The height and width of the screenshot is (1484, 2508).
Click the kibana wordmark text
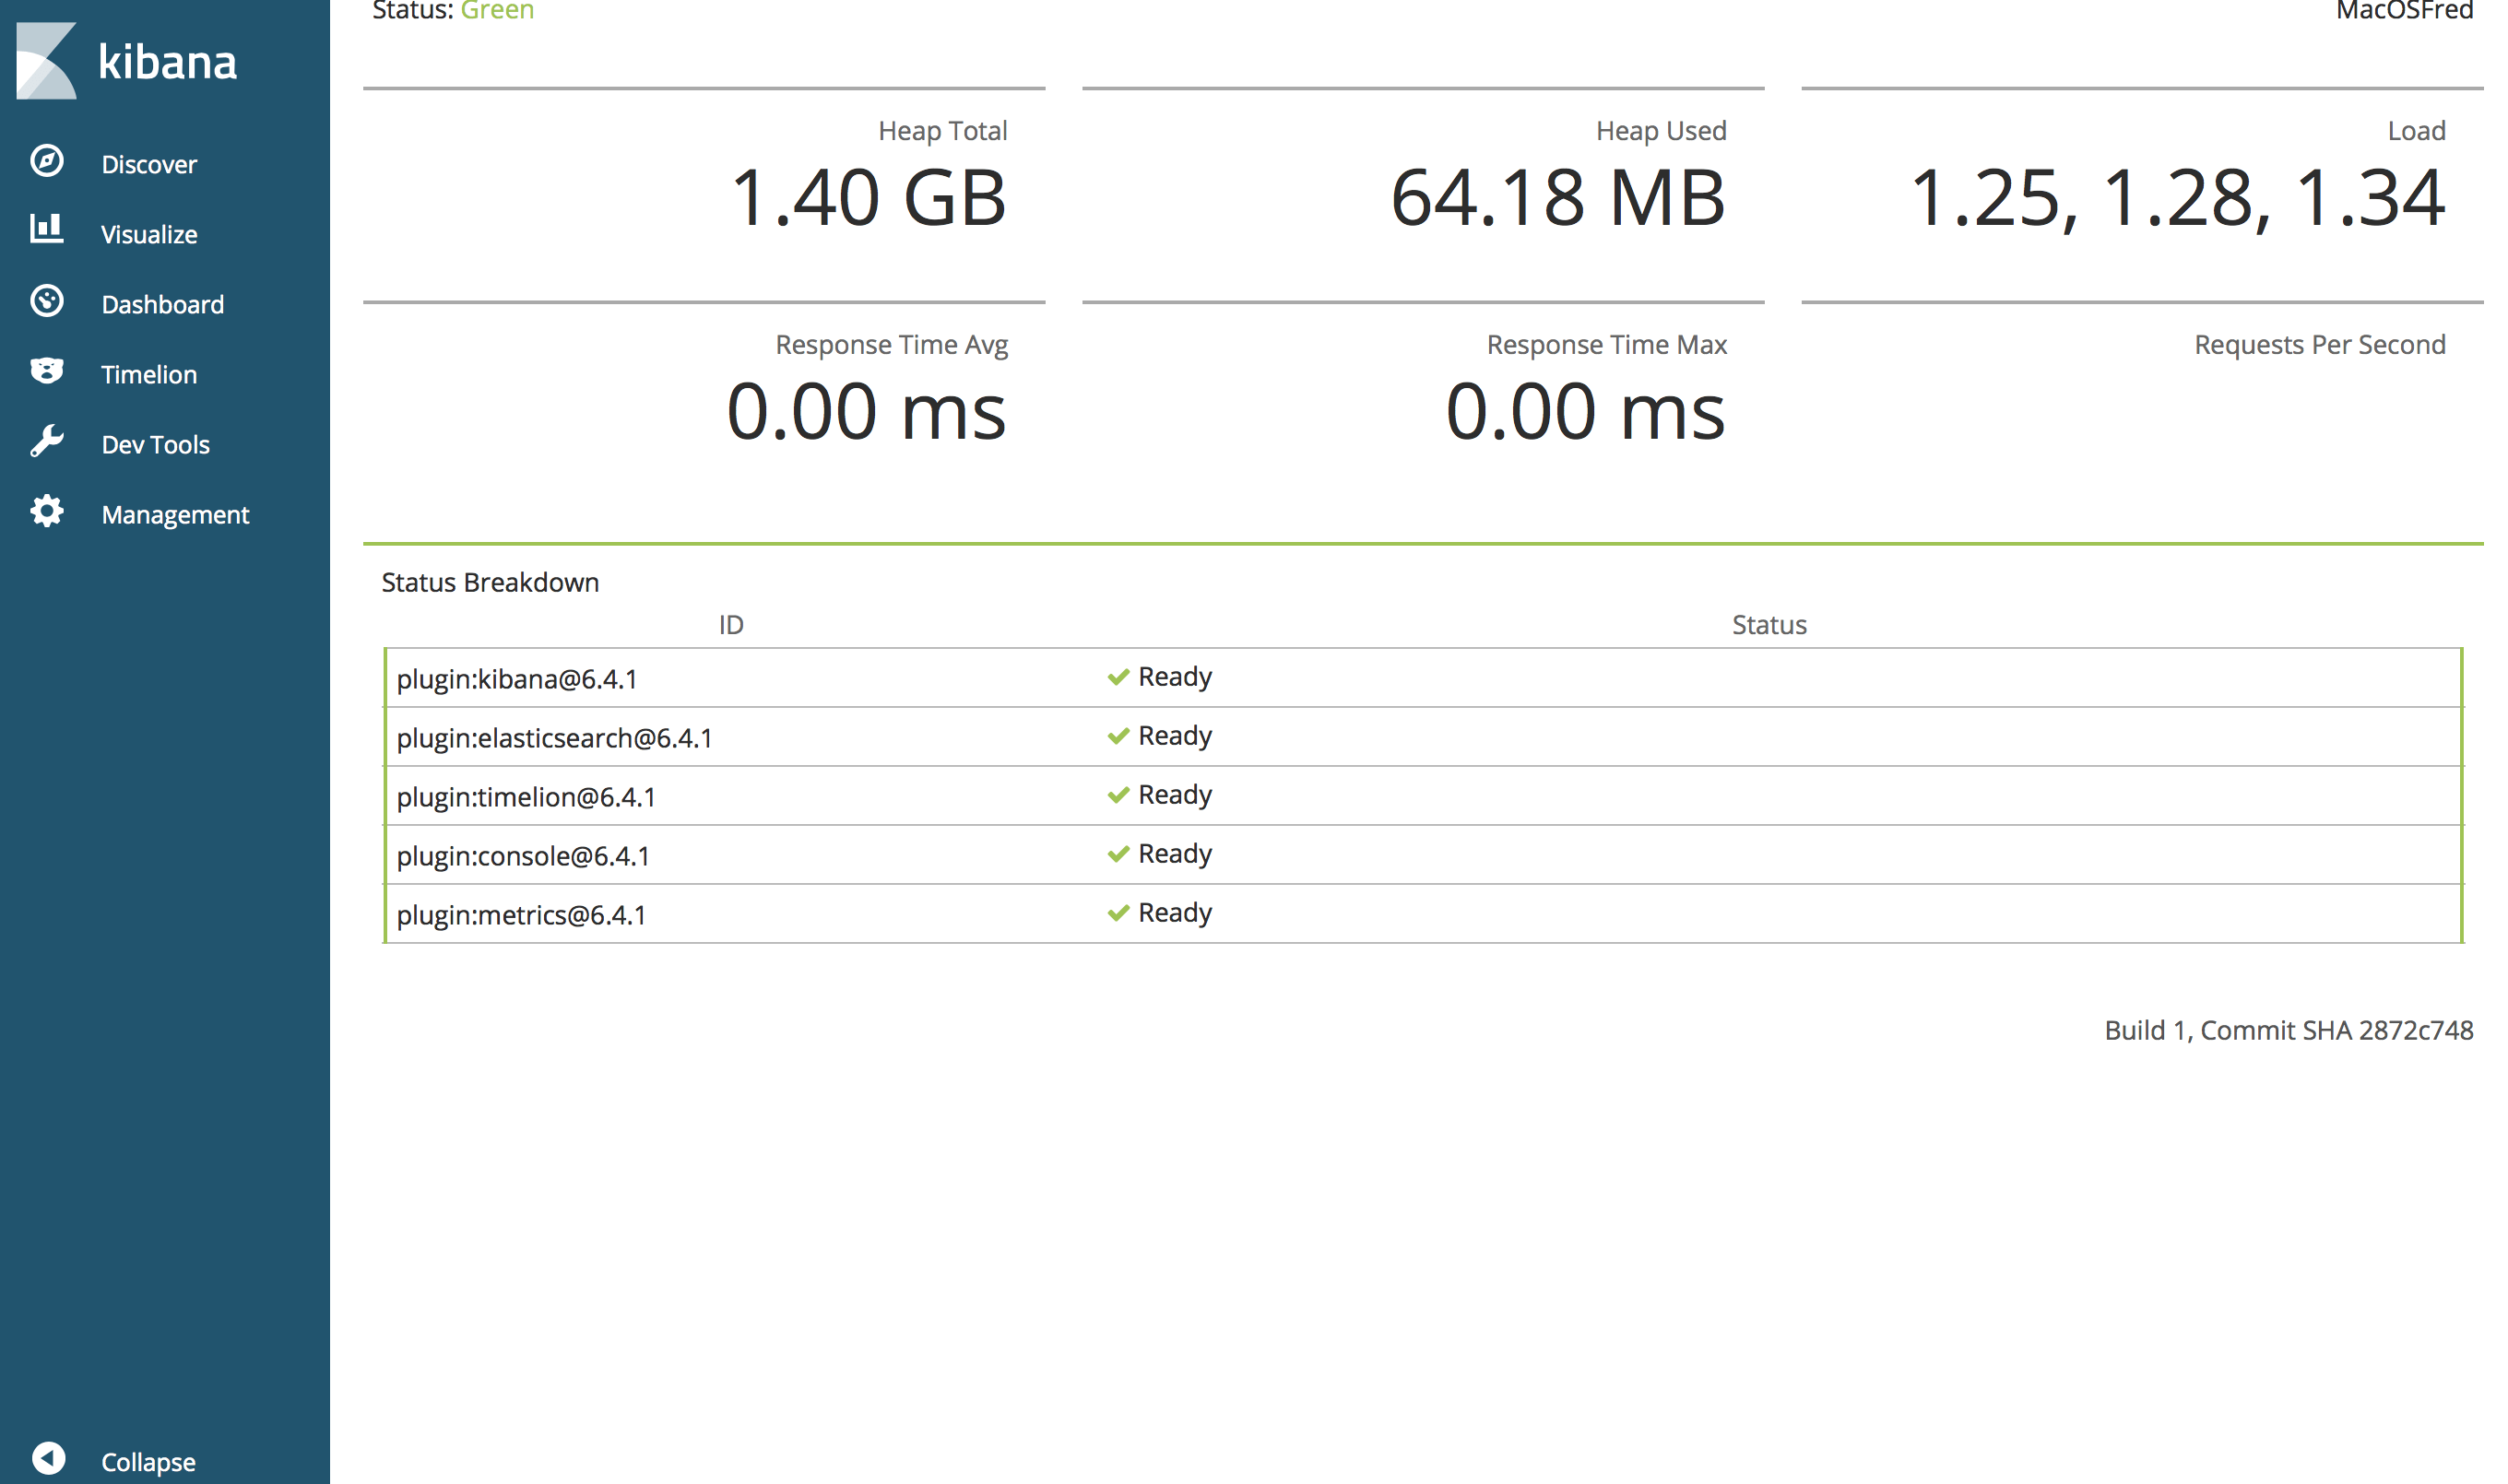[168, 62]
